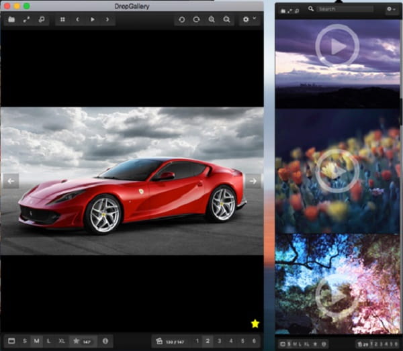The height and width of the screenshot is (351, 403).
Task: Show thumbnail grid view
Action: coord(63,19)
